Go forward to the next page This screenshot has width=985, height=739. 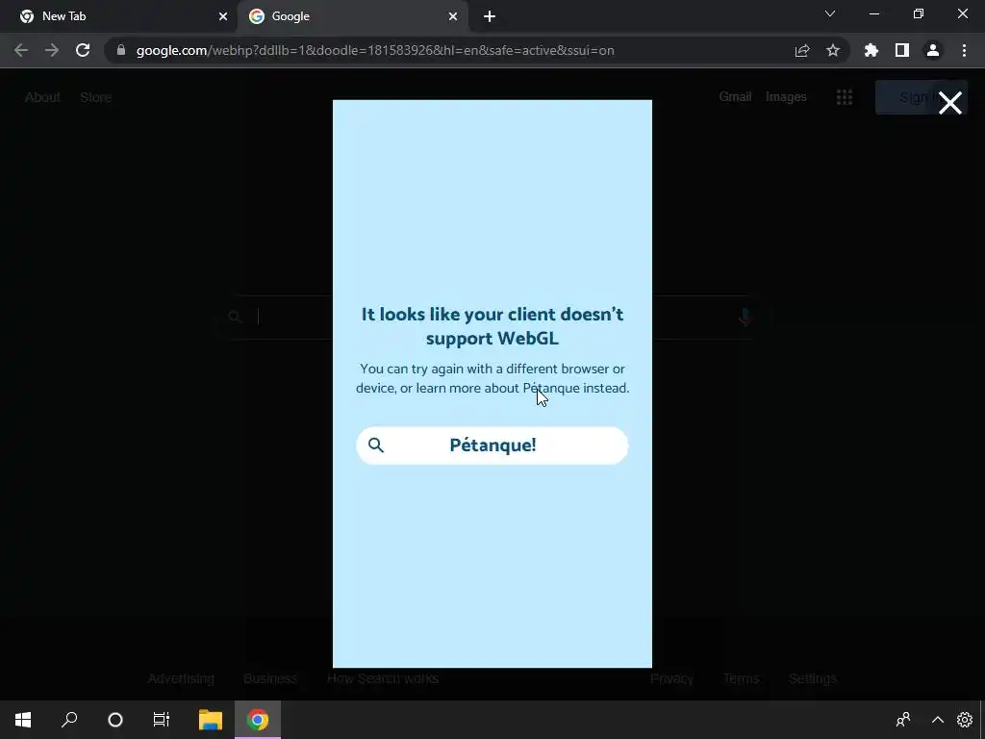(52, 50)
